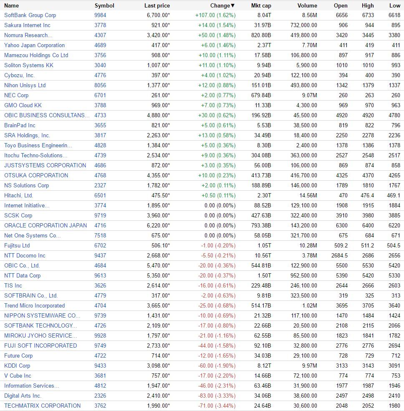Select Hitachi volume 14.56M
Viewport: 404px width, 411px height.
pos(308,195)
